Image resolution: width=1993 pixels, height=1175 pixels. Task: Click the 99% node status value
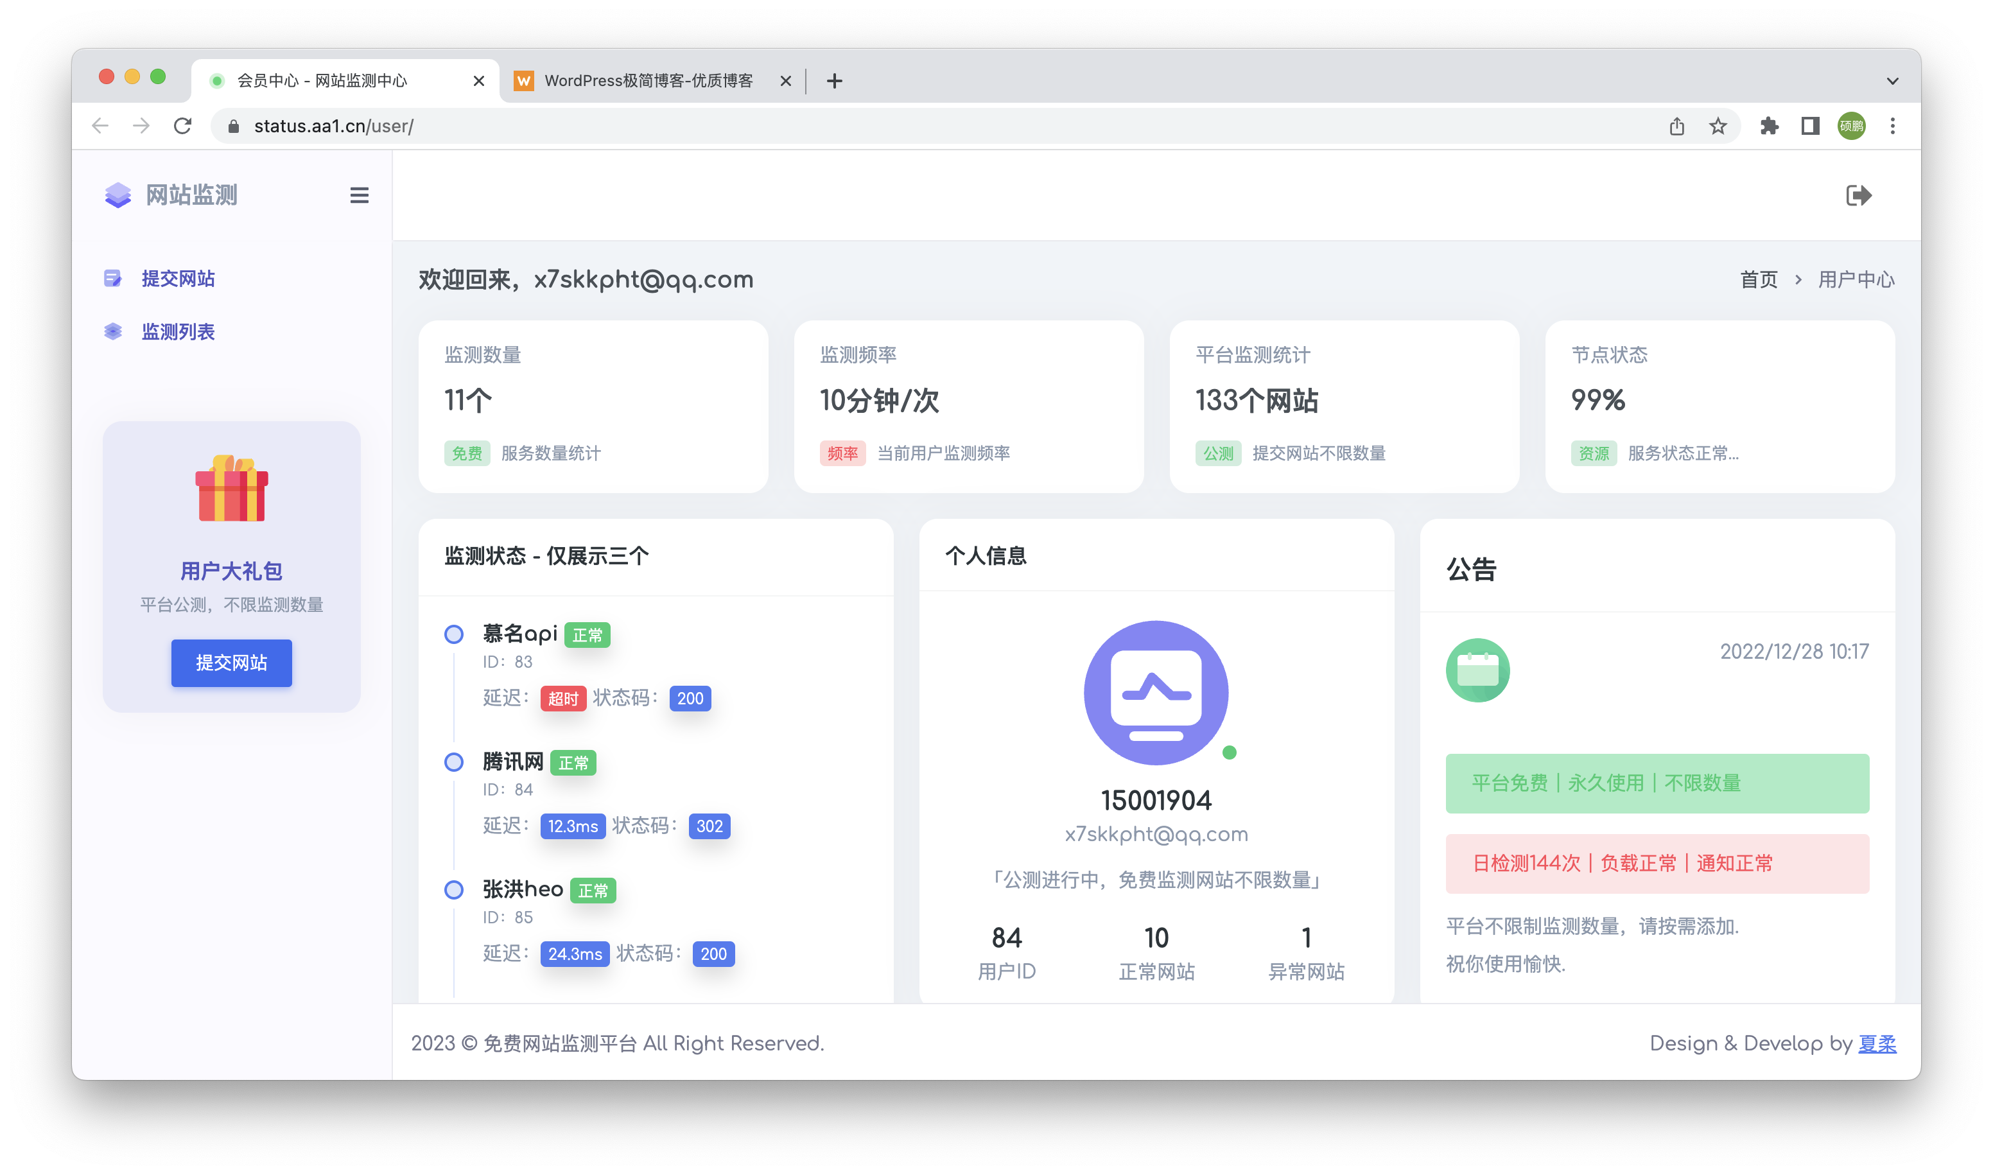point(1597,400)
